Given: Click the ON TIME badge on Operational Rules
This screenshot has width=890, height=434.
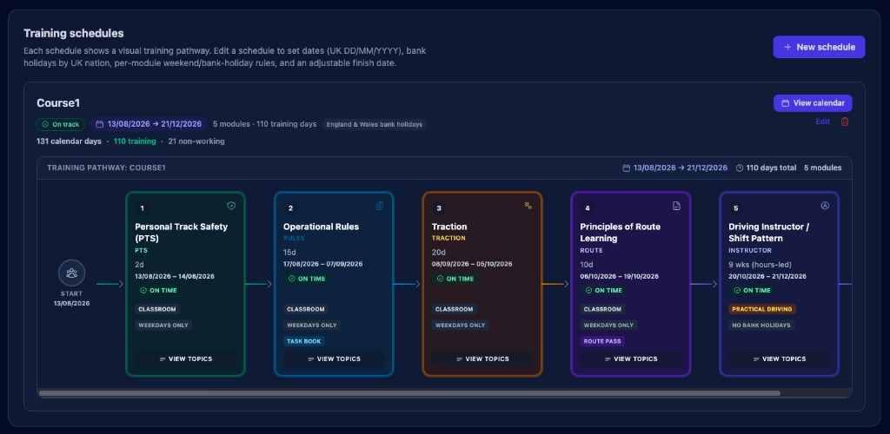Looking at the screenshot, I should click(307, 279).
